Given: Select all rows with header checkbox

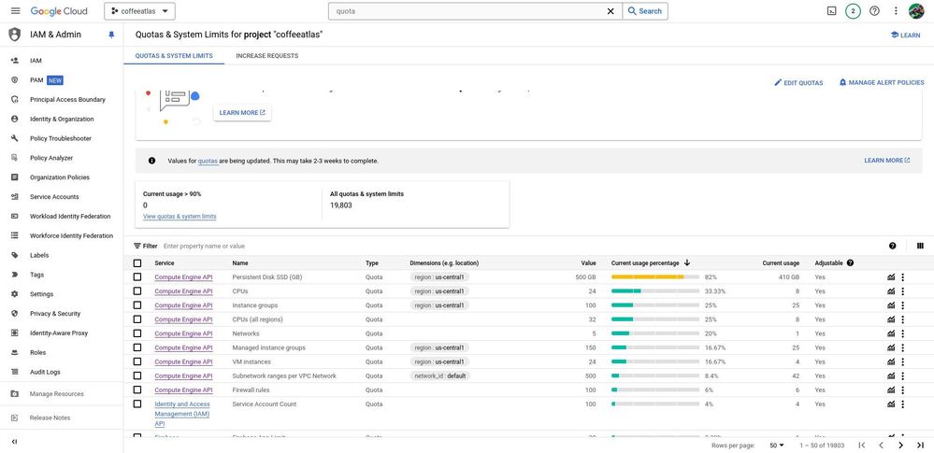Looking at the screenshot, I should [137, 263].
